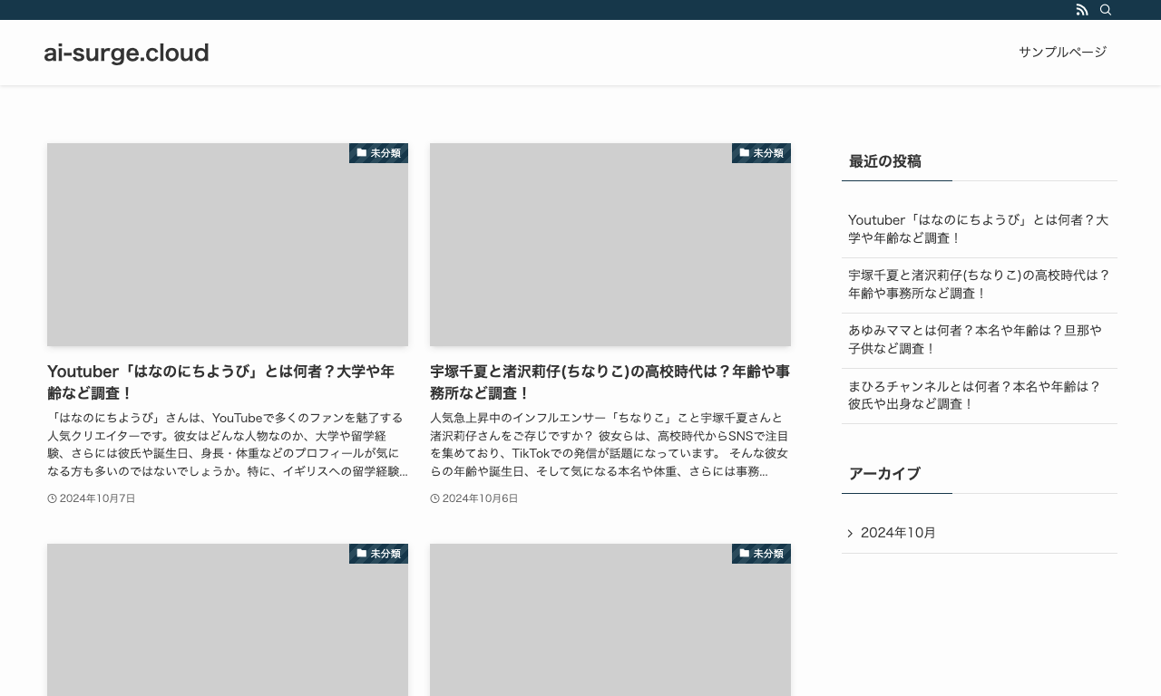Click 未分類 category badge on bottom-left post
The height and width of the screenshot is (696, 1161).
coord(378,554)
